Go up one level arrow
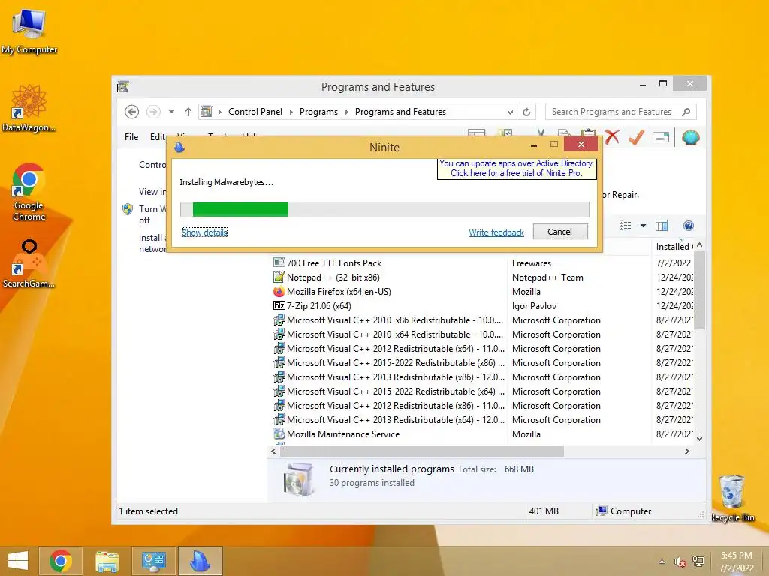This screenshot has width=769, height=576. 188,112
